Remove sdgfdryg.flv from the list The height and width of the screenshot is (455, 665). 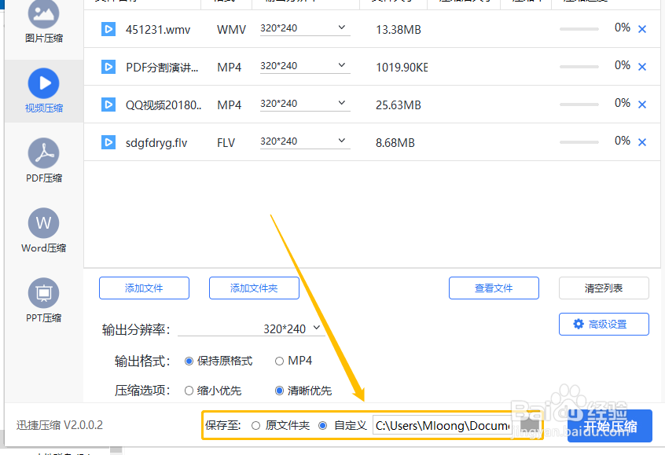(642, 142)
